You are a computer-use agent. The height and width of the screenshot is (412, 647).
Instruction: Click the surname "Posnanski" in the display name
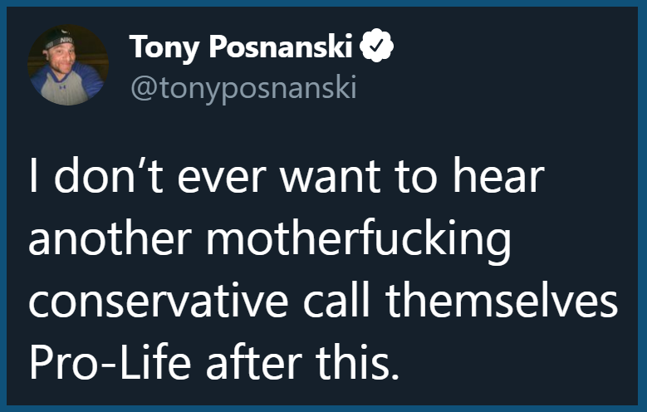pos(281,46)
